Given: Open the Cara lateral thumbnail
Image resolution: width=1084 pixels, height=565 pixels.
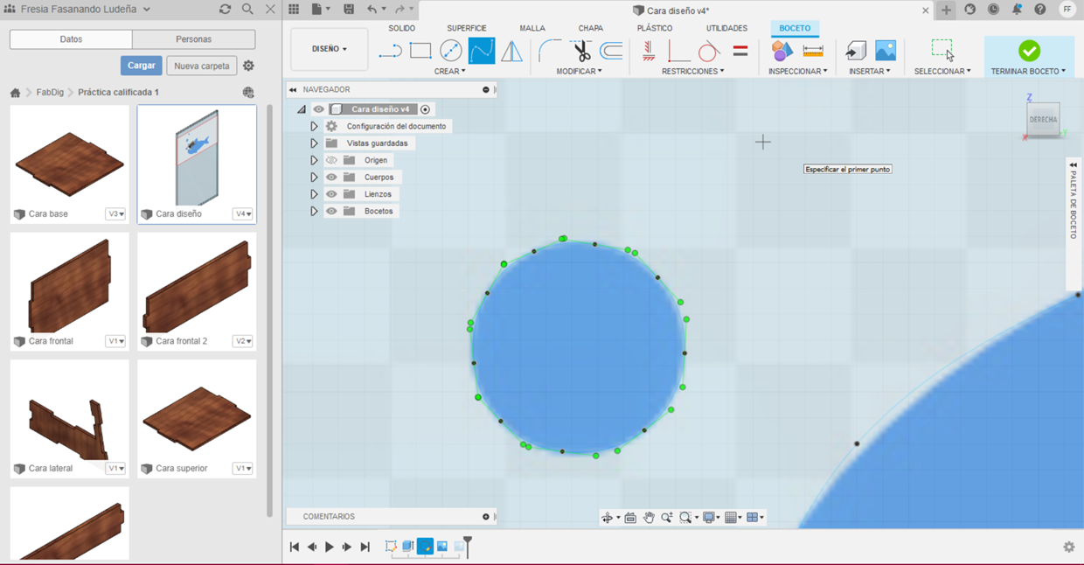Looking at the screenshot, I should point(69,416).
